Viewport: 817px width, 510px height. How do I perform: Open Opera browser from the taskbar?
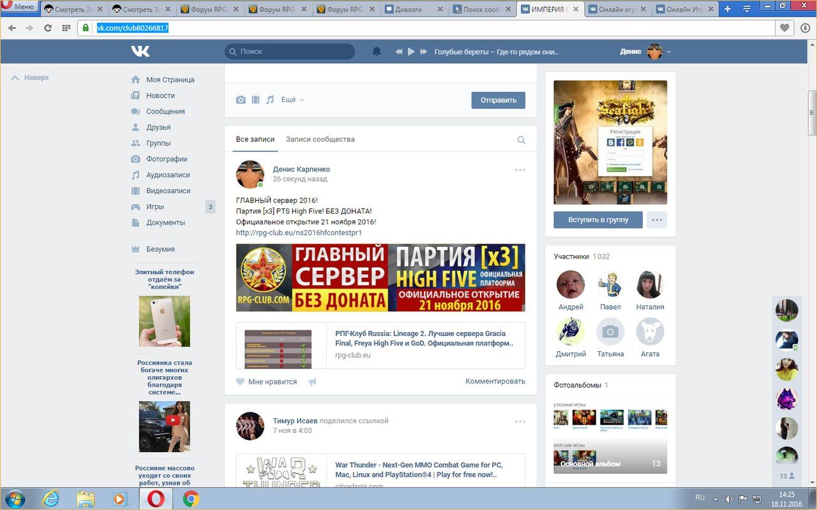pyautogui.click(x=155, y=498)
